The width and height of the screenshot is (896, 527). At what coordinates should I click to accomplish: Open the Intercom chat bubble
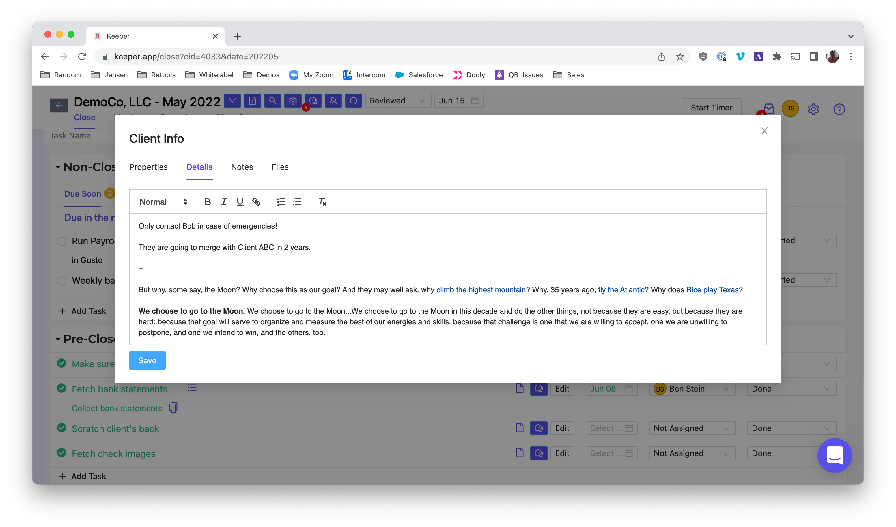click(835, 455)
